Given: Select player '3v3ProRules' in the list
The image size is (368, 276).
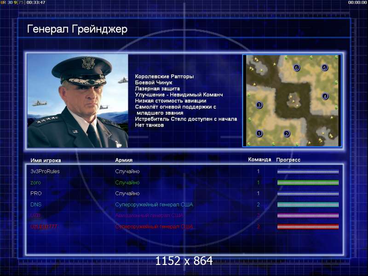Looking at the screenshot, I should pos(45,171).
